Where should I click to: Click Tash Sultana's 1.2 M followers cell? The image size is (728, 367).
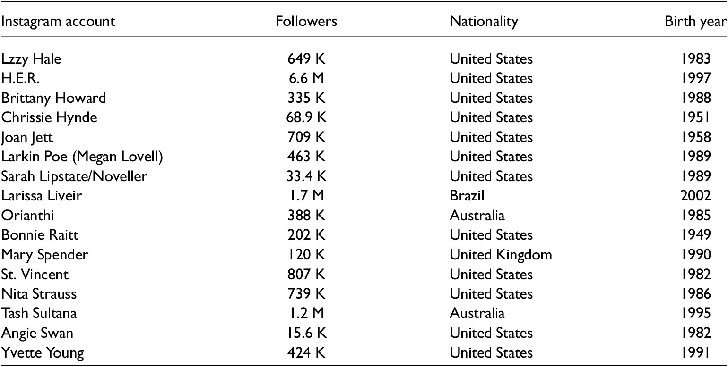(x=306, y=313)
